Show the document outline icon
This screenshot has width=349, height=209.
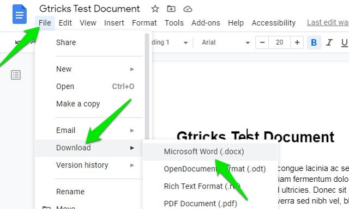click(16, 75)
